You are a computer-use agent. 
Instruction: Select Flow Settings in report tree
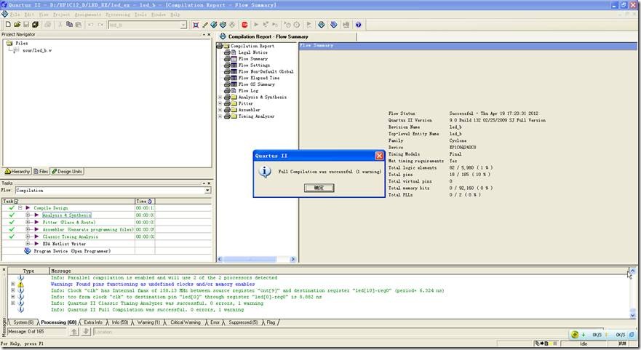click(x=254, y=65)
